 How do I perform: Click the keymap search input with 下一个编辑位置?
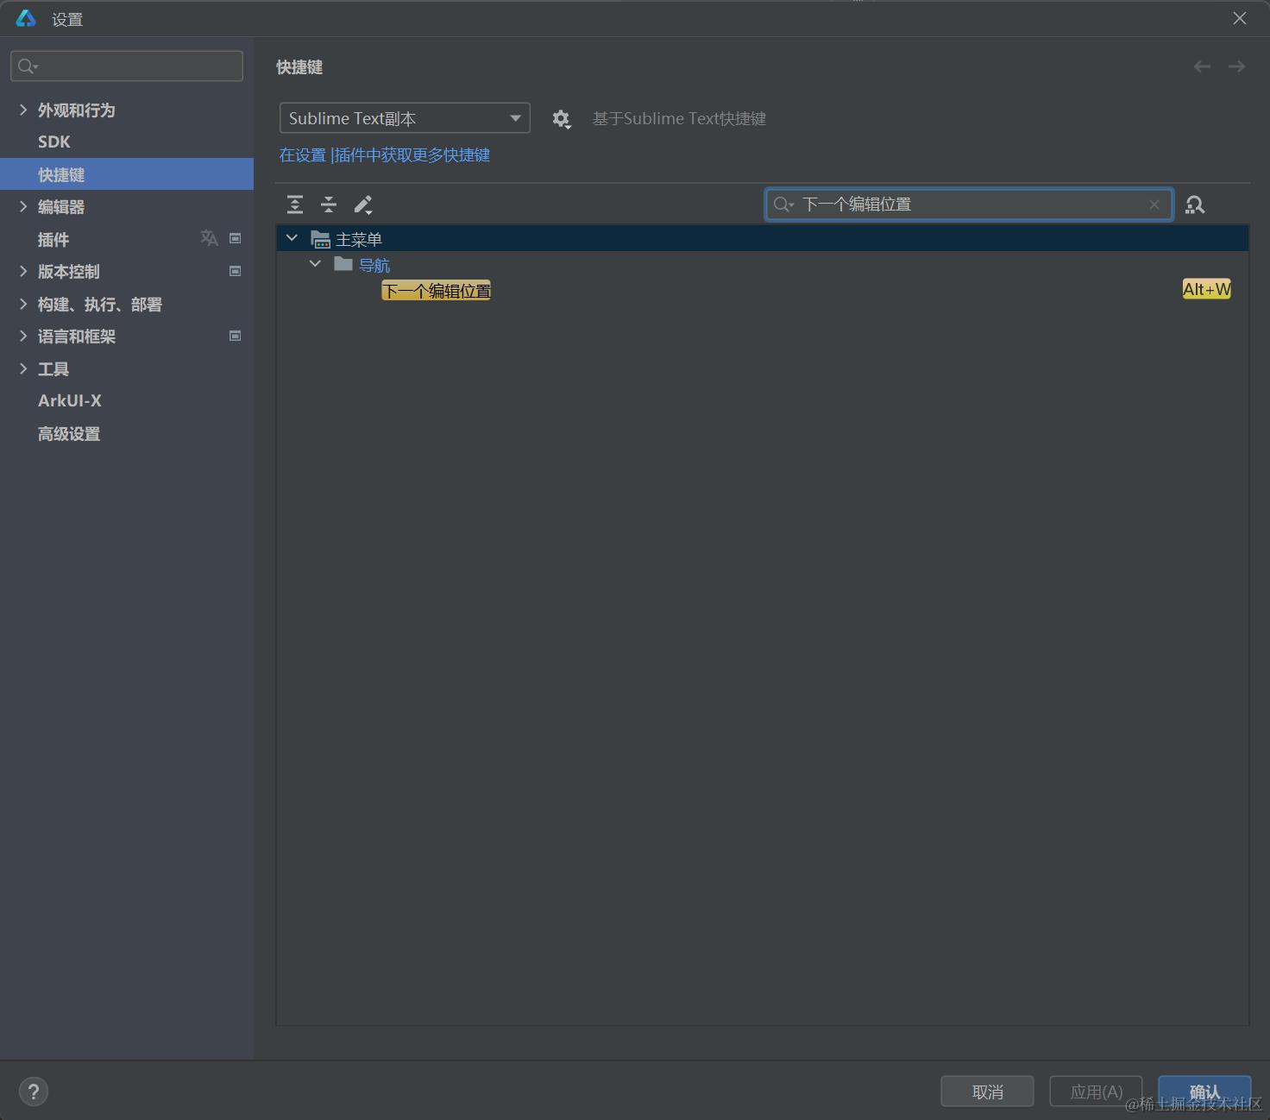(x=969, y=204)
